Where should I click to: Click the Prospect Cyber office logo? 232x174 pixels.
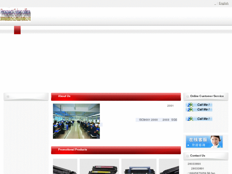[15, 15]
